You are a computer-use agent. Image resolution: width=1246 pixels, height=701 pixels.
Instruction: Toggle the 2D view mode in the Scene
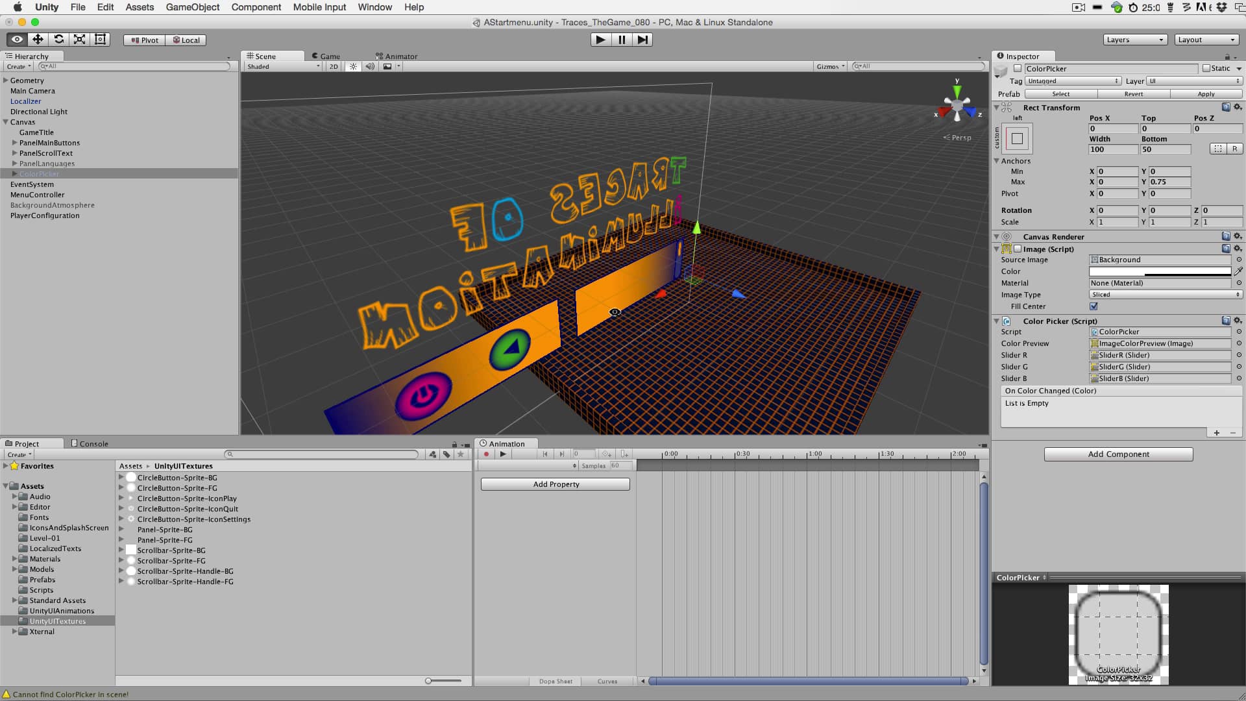[x=333, y=66]
